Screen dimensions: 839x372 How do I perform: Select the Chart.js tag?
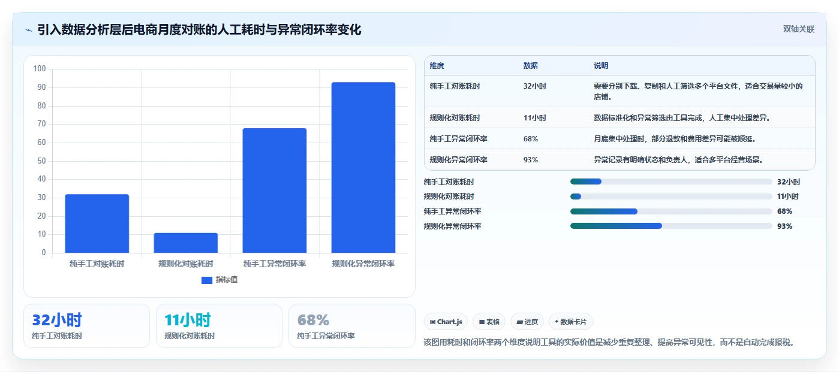pyautogui.click(x=446, y=322)
